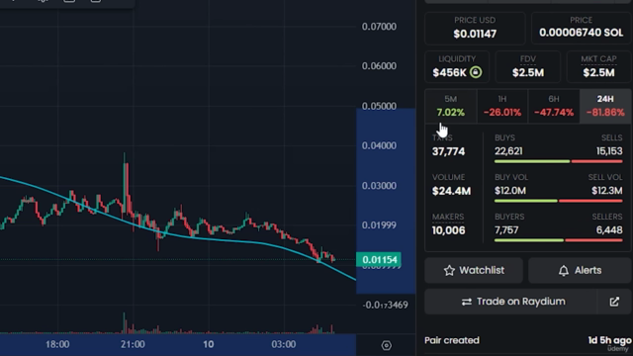This screenshot has width=633, height=356.
Task: Click the 0.03000 price axis label
Action: [x=379, y=186]
